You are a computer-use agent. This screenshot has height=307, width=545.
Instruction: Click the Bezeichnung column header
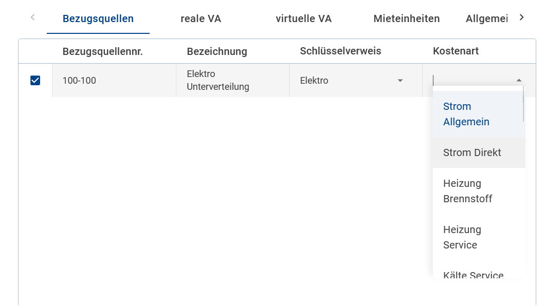tap(216, 51)
